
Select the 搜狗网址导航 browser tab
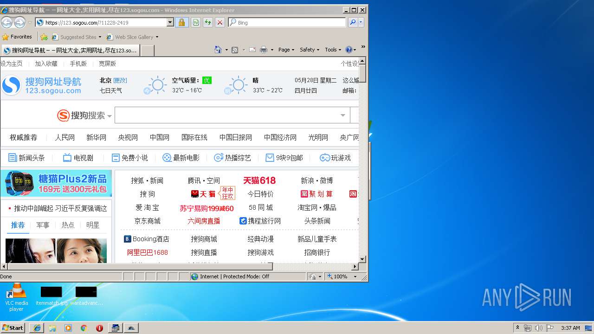pos(70,50)
